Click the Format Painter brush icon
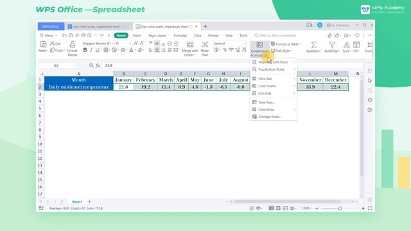Screen dimensions: 411x231 (73, 44)
